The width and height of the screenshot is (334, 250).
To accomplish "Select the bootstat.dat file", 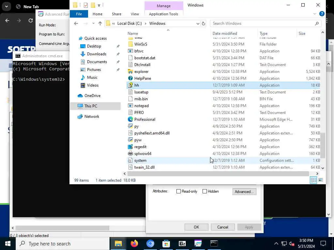I will [x=223, y=58].
